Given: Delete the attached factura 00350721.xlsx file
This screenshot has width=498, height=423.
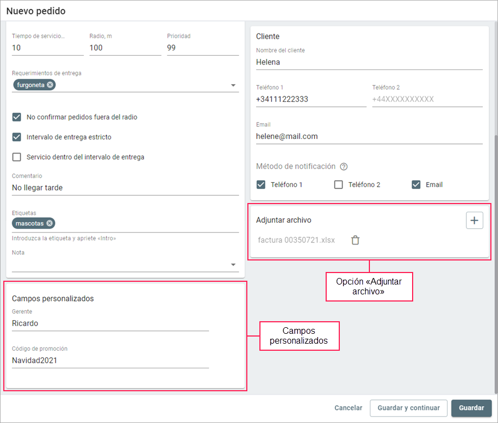Looking at the screenshot, I should coord(355,240).
